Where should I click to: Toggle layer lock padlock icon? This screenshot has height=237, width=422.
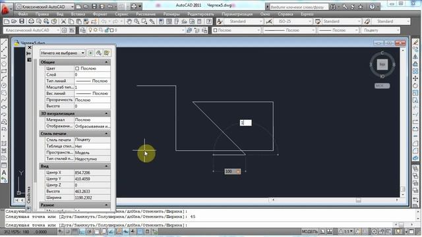tap(107, 30)
